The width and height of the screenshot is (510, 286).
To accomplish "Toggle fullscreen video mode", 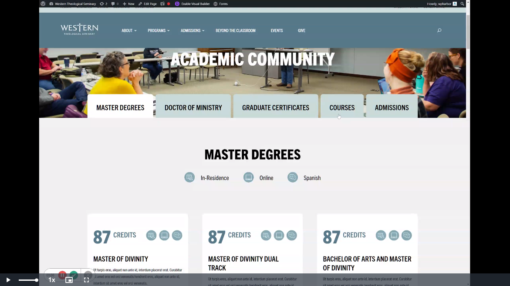I will [x=86, y=280].
